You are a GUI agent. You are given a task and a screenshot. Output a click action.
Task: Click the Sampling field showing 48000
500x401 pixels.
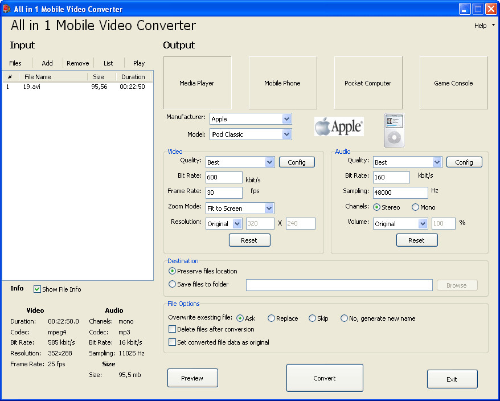400,193
